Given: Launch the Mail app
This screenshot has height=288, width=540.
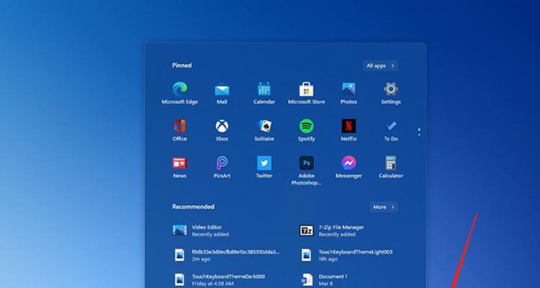Looking at the screenshot, I should 222,93.
